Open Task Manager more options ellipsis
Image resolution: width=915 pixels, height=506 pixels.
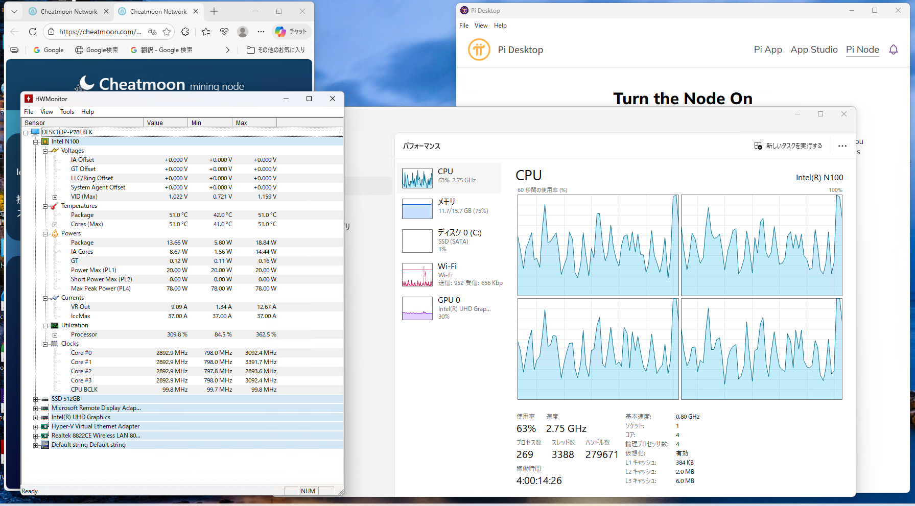[842, 146]
